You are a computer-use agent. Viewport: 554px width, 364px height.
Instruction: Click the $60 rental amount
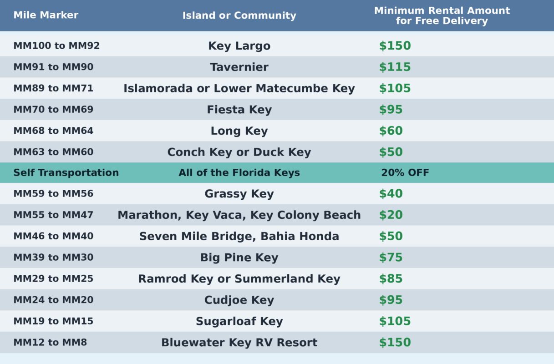click(x=391, y=131)
